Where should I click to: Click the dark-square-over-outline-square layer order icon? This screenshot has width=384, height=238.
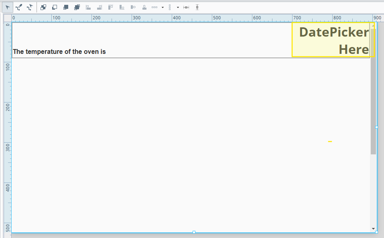66,7
